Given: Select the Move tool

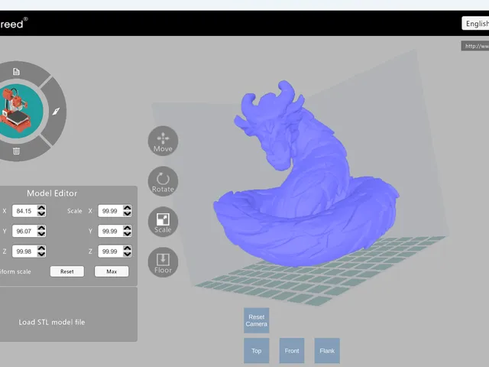Looking at the screenshot, I should coord(163,141).
